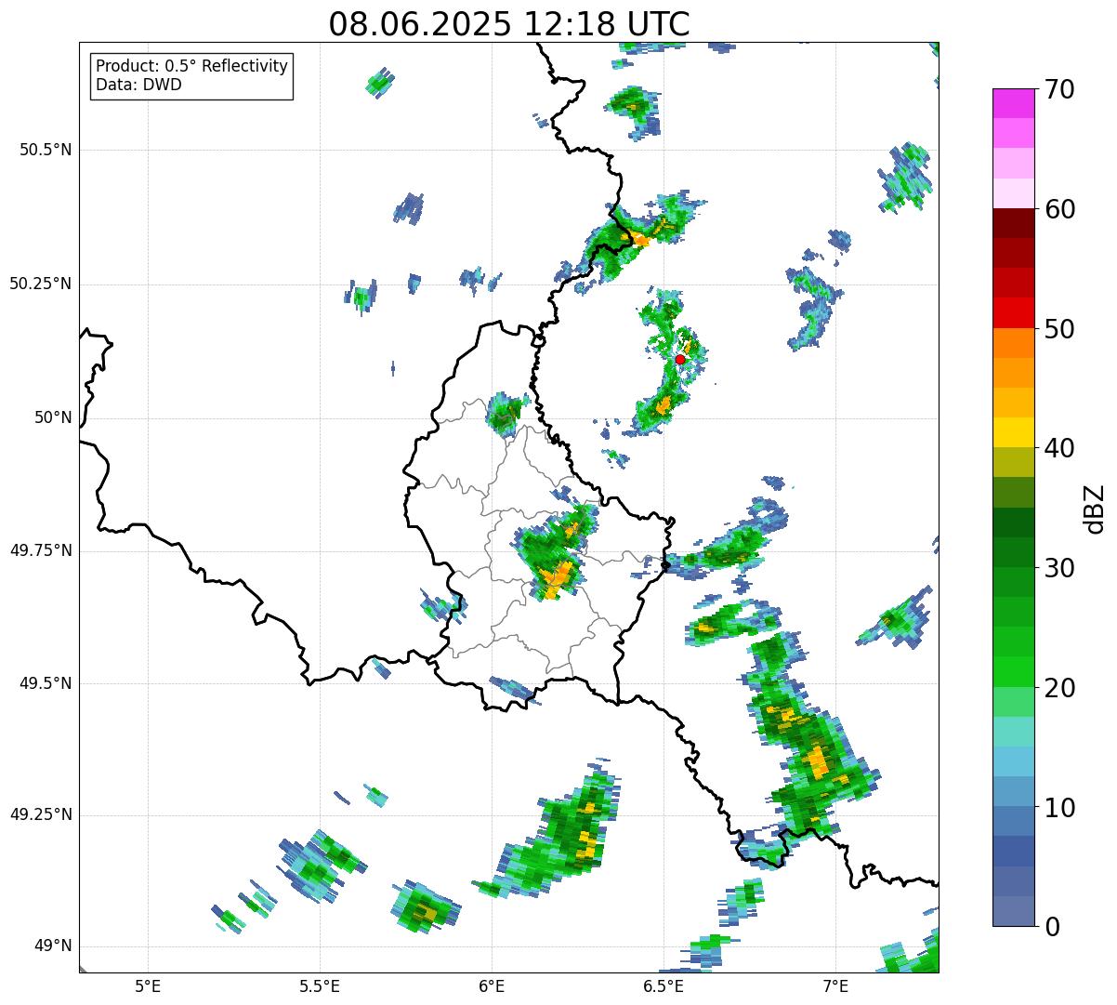Click the colorbar tick label 60
The width and height of the screenshot is (1117, 1005).
pyautogui.click(x=1059, y=209)
